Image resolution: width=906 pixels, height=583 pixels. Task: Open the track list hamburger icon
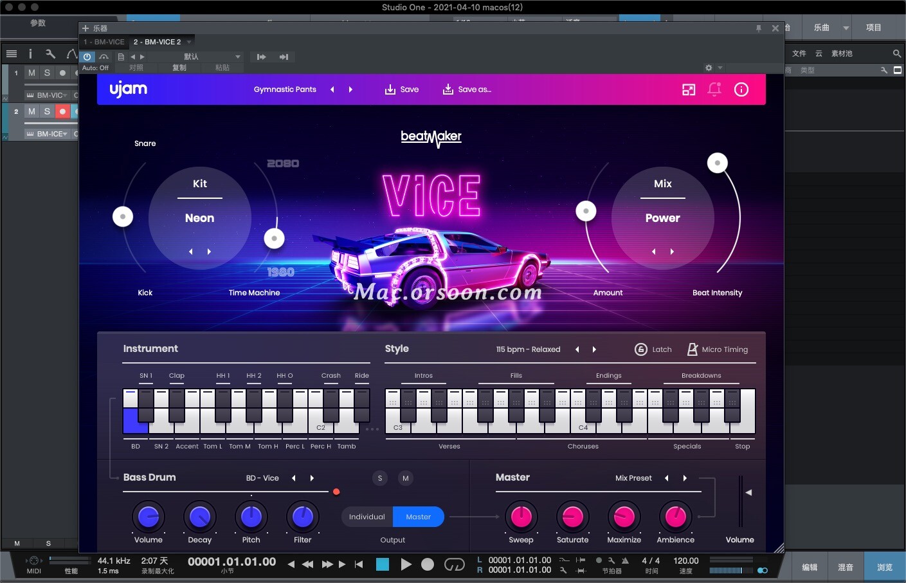(x=12, y=53)
